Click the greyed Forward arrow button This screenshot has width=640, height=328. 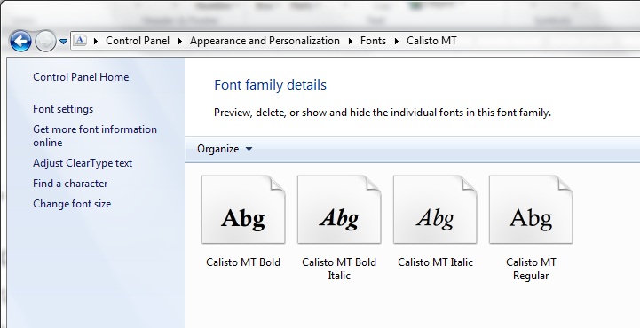pyautogui.click(x=45, y=41)
